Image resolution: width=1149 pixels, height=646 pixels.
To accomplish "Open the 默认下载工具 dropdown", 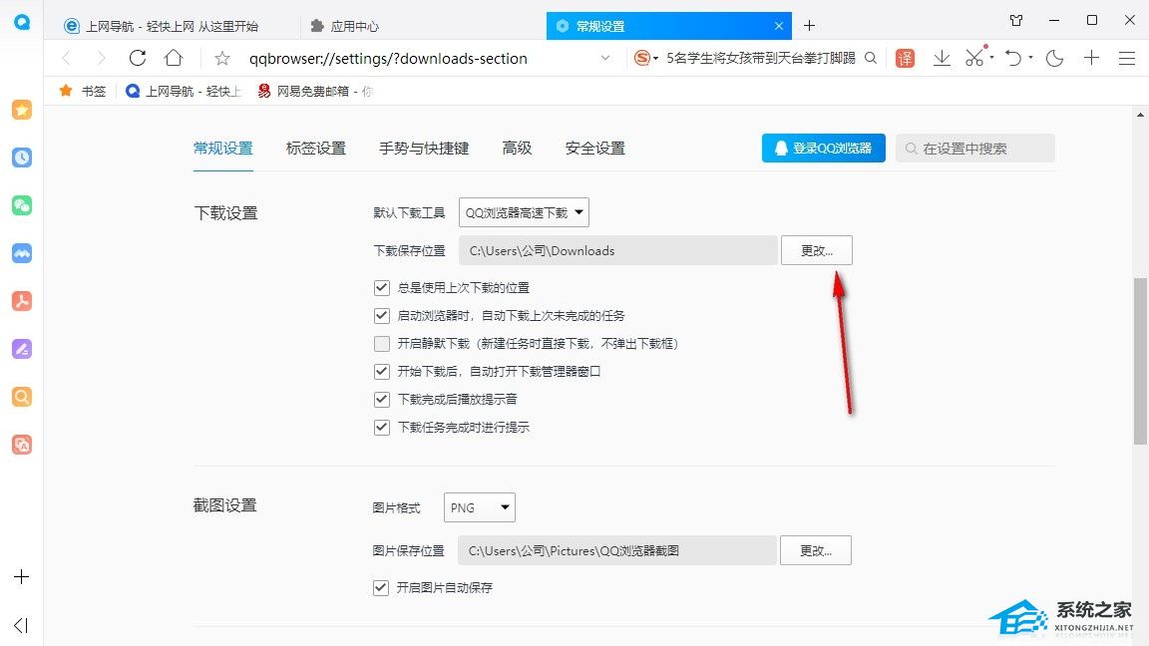I will [x=524, y=212].
